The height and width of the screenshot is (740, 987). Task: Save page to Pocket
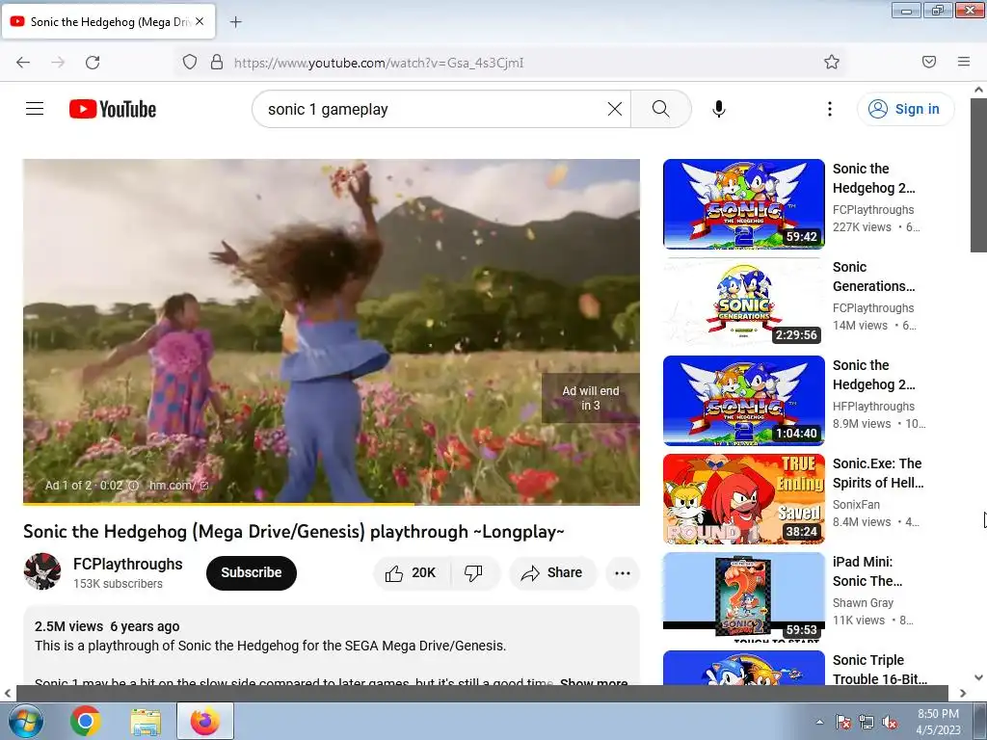pyautogui.click(x=929, y=62)
